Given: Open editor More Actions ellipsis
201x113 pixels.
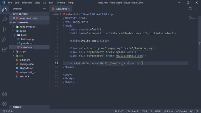Looking at the screenshot, I should pyautogui.click(x=196, y=9).
